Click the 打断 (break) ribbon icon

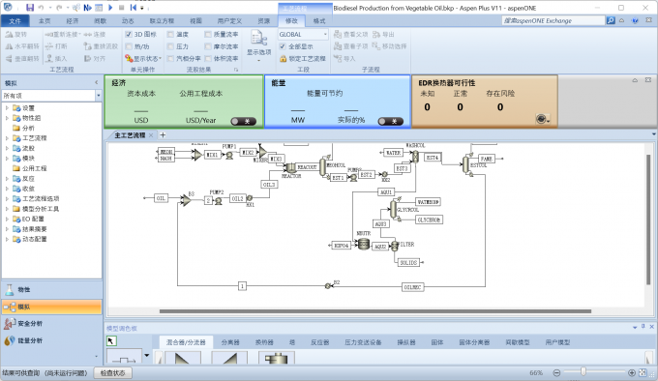[49, 46]
